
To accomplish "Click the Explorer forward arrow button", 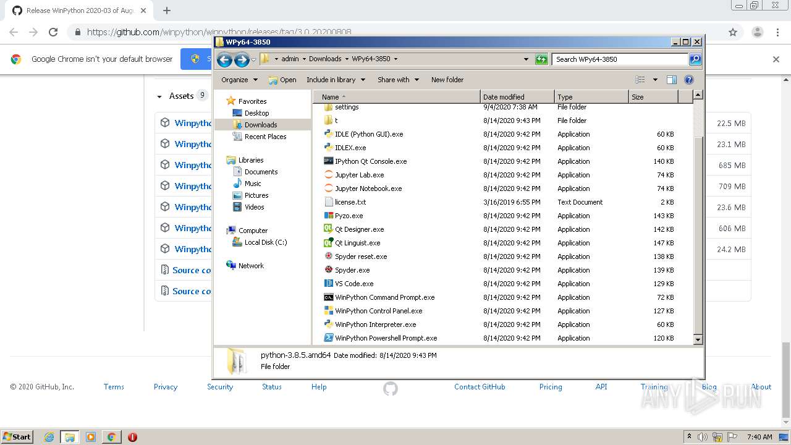I will click(242, 59).
